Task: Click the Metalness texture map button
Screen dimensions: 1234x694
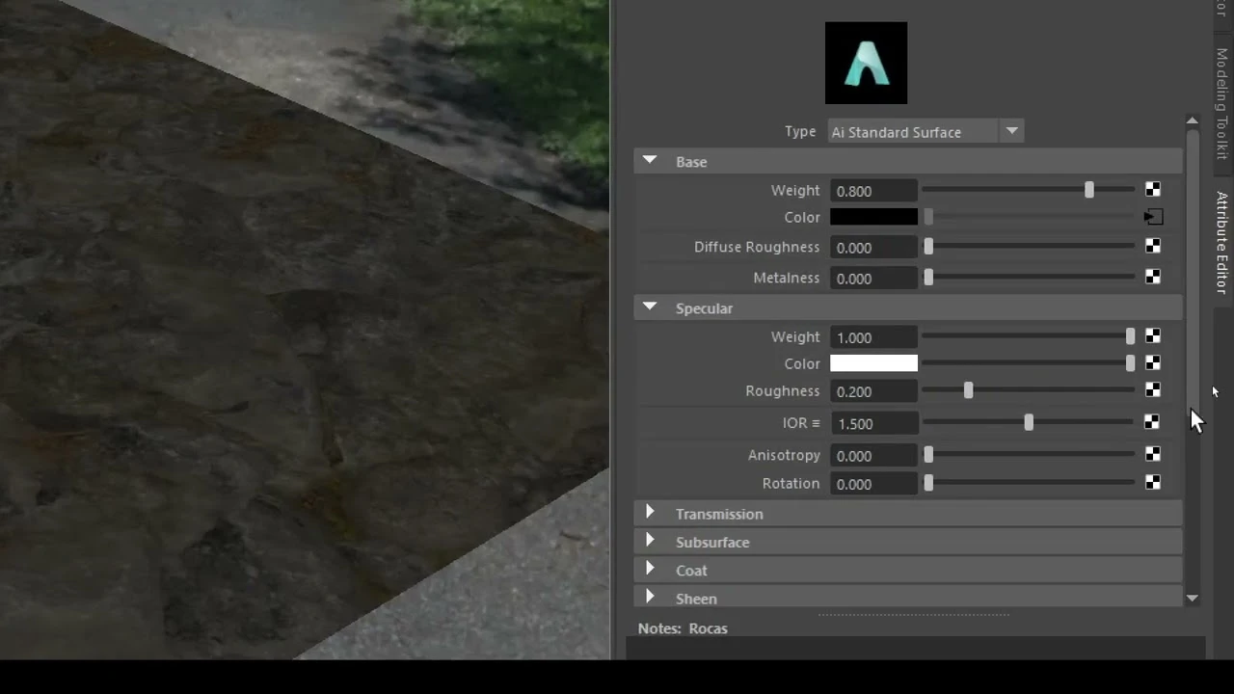Action: click(1153, 278)
